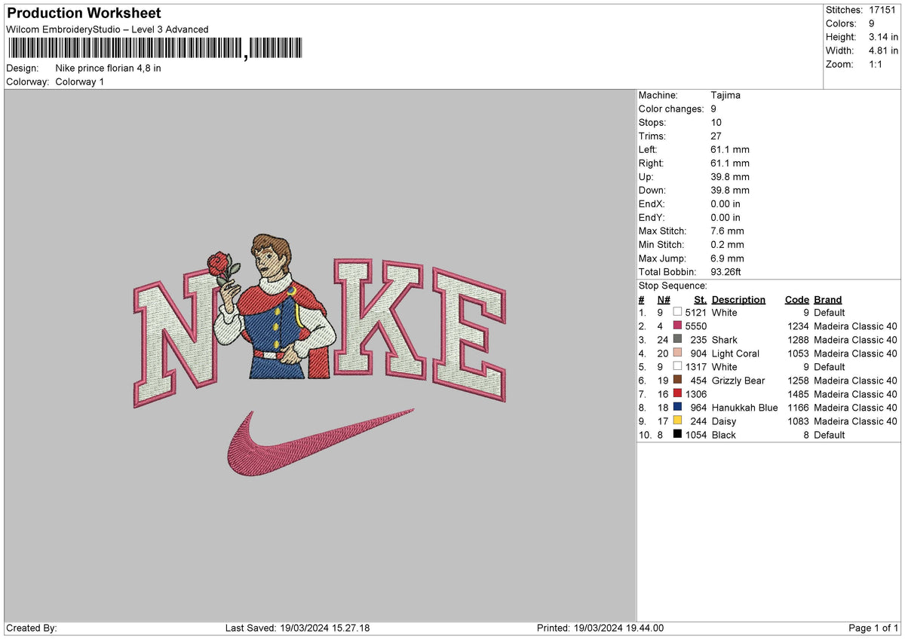Viewport: 905px width, 639px height.
Task: Click the 'N#' column header
Action: [664, 299]
